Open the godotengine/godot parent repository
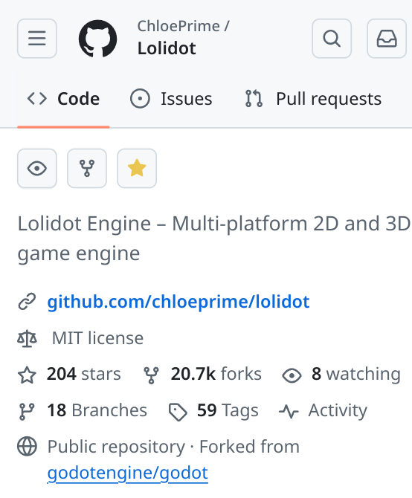This screenshot has width=412, height=498. pyautogui.click(x=127, y=473)
